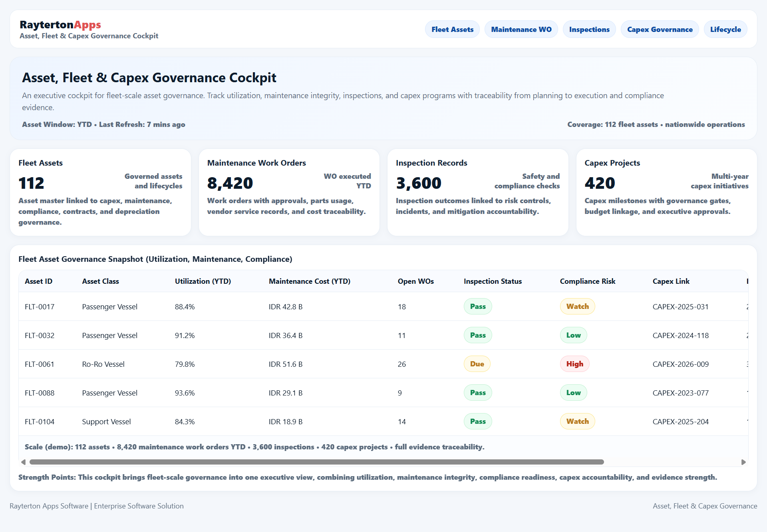Open the Capex Projects 420 card
The image size is (767, 532).
[x=666, y=192]
